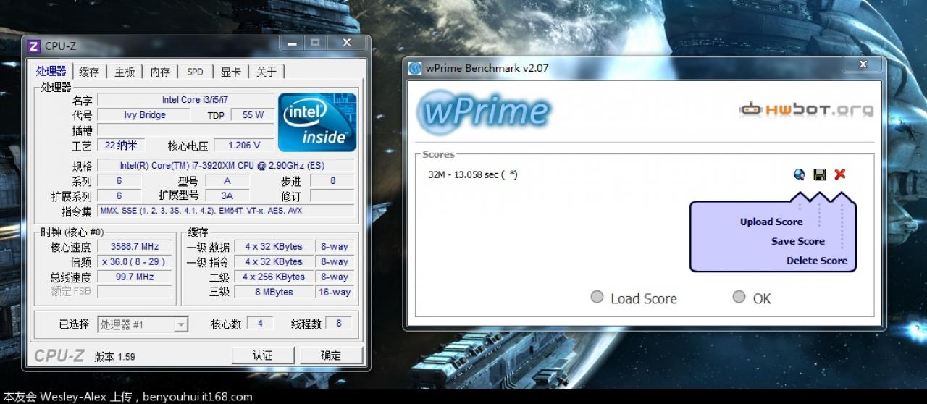Click the 8 MBytes level 3 cache value
This screenshot has height=404, width=927.
(273, 293)
